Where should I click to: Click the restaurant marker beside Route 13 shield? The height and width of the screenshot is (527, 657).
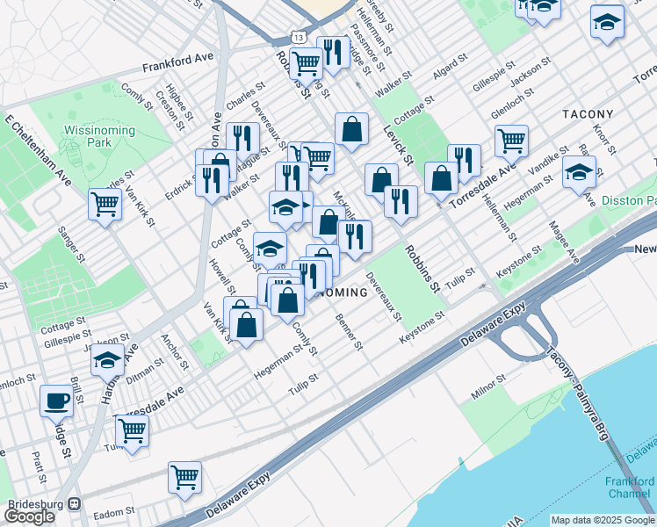[x=333, y=53]
